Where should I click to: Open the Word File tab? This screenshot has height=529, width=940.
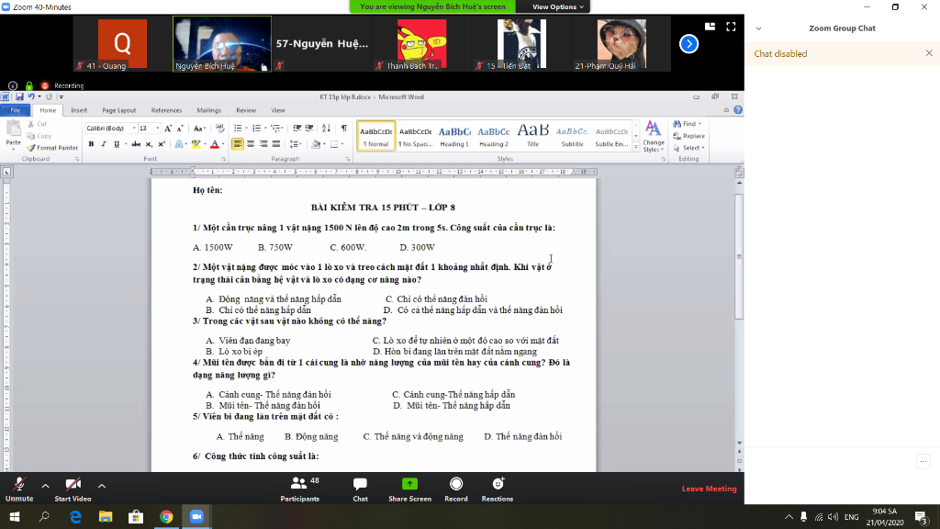click(x=15, y=110)
